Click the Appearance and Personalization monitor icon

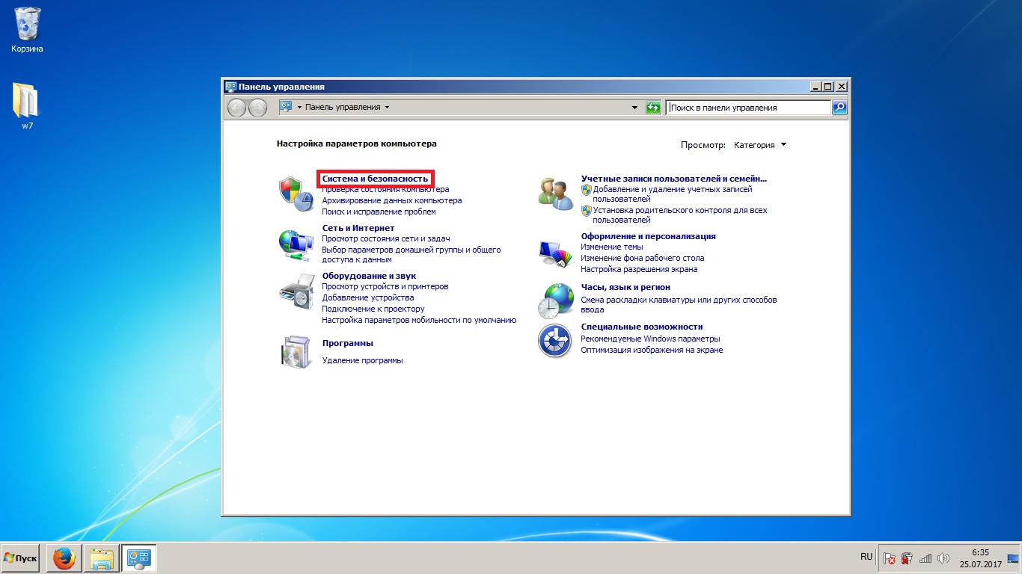(x=556, y=253)
